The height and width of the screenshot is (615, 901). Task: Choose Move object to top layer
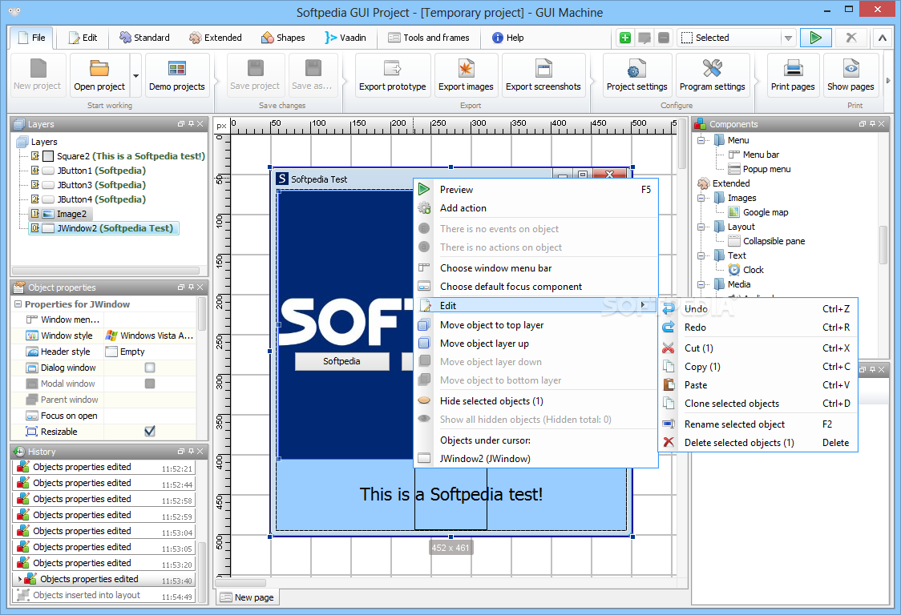535,325
